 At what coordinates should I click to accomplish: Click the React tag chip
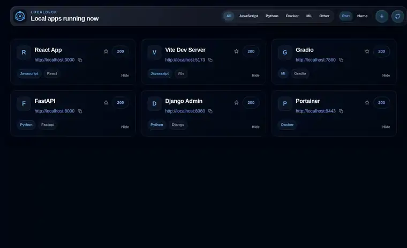pos(52,73)
